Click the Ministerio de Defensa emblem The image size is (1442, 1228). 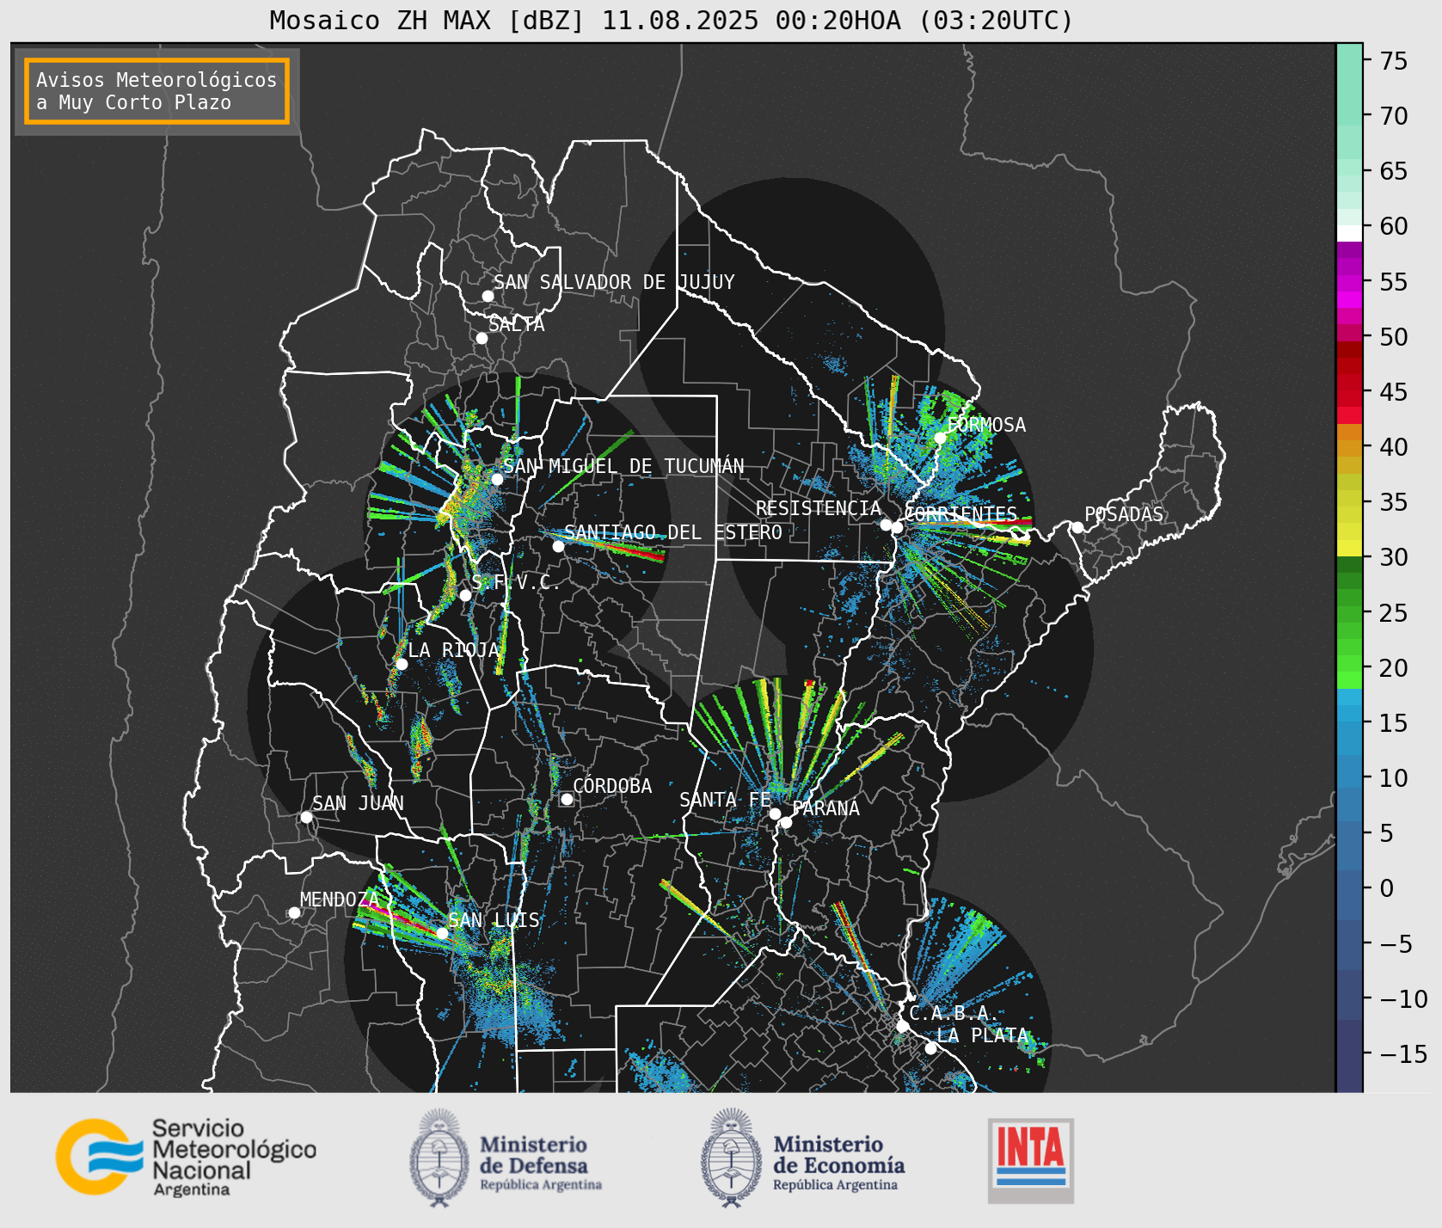click(439, 1157)
